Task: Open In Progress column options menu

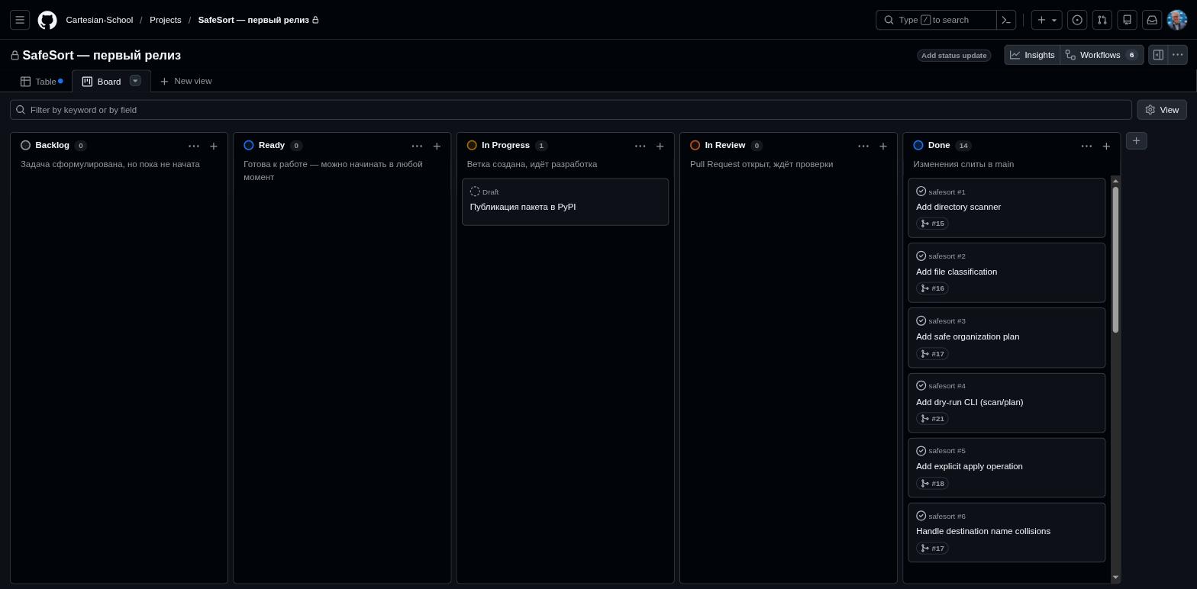Action: pos(640,146)
